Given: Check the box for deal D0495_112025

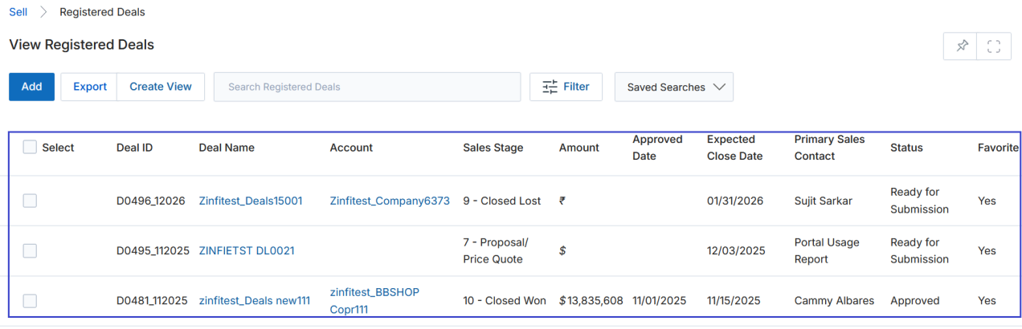Looking at the screenshot, I should coord(30,250).
